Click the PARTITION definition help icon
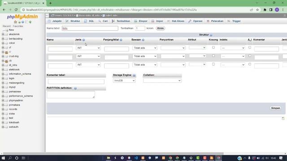 [x=75, y=88]
